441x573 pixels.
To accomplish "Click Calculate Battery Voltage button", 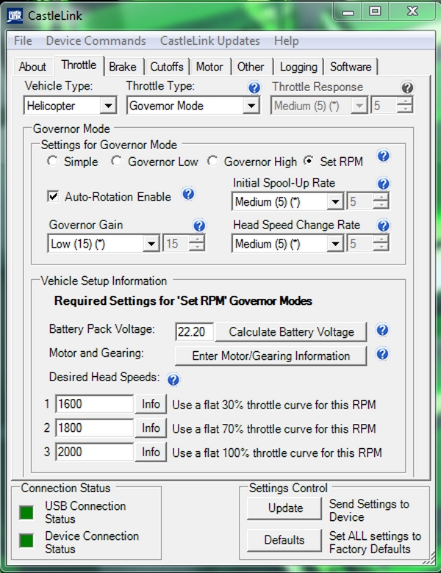I will pos(291,332).
